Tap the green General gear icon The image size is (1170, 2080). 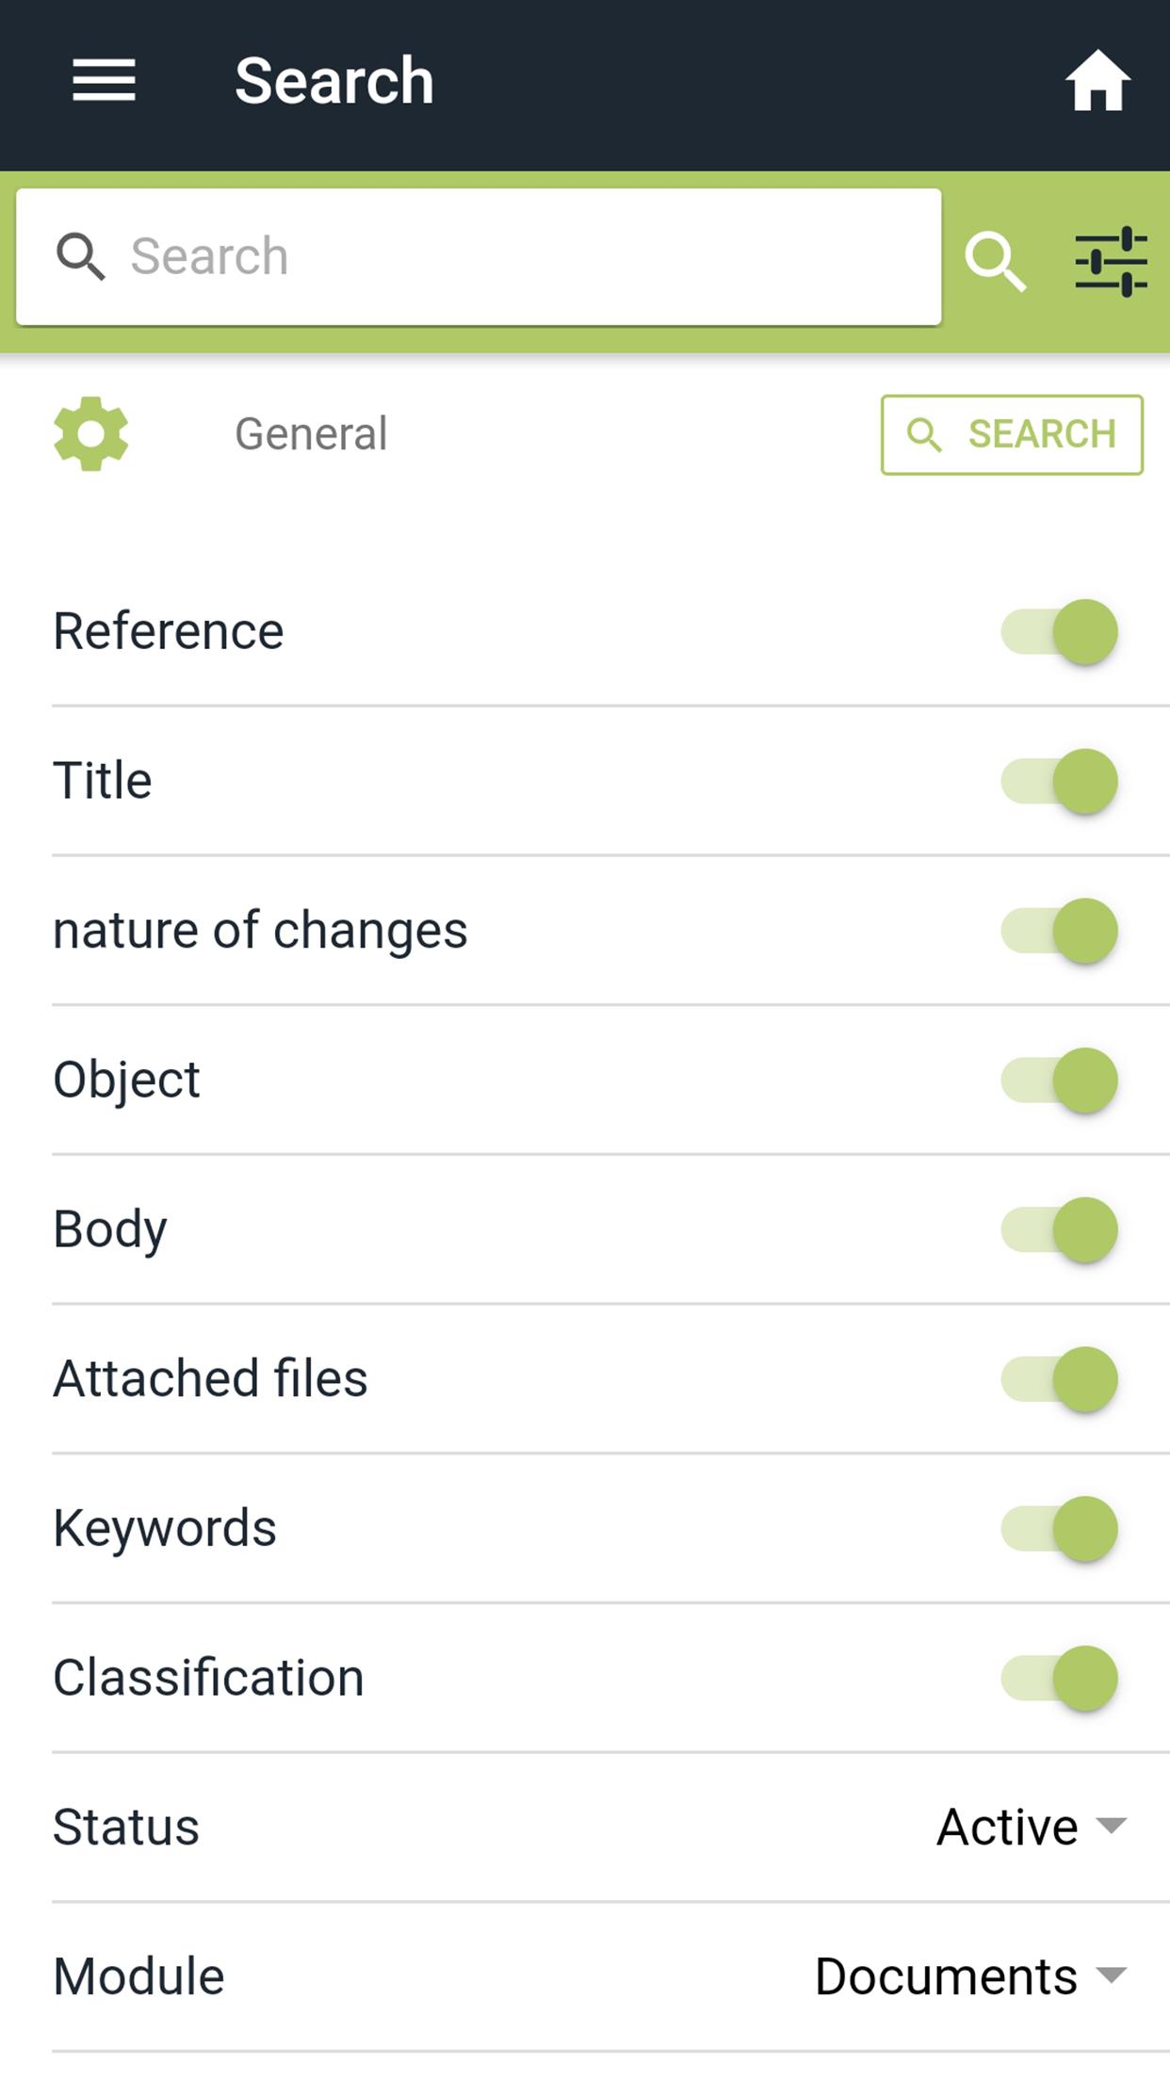(90, 434)
